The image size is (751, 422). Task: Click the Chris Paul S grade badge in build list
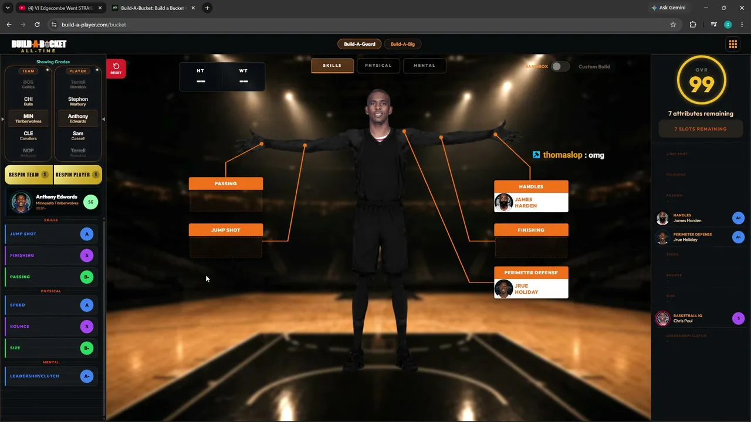click(738, 318)
